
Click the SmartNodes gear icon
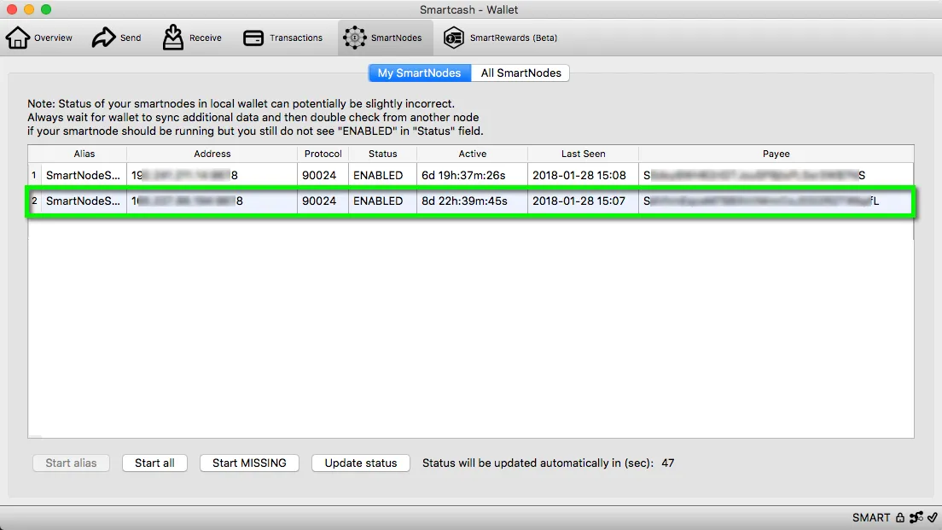[354, 38]
